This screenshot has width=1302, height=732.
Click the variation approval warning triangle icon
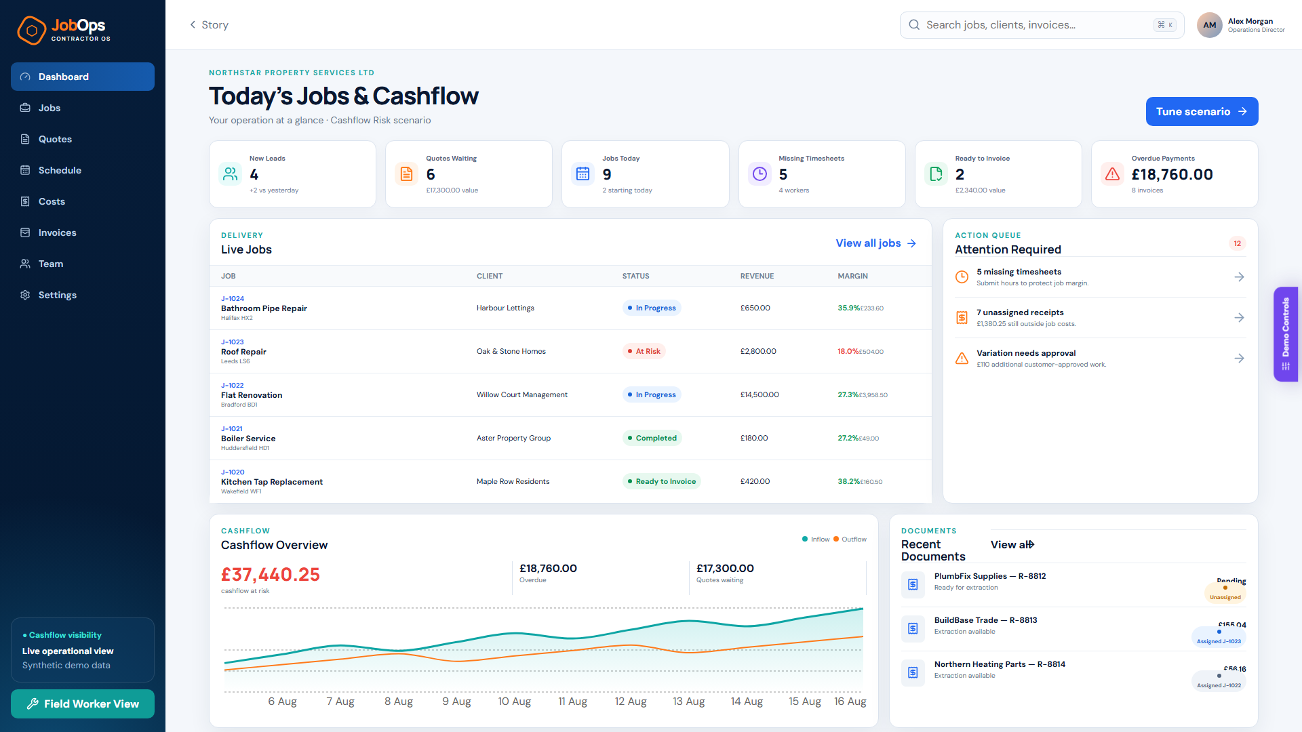pyautogui.click(x=962, y=358)
